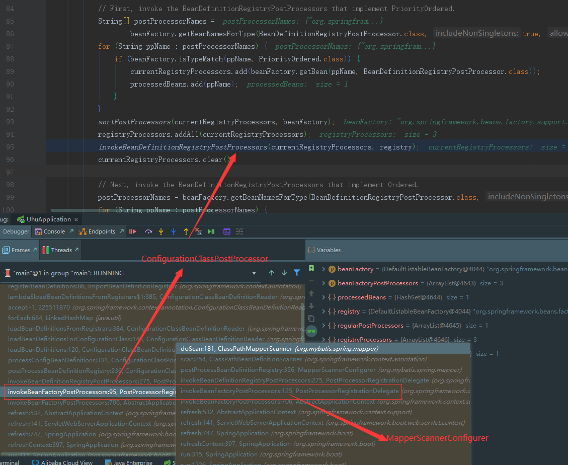The height and width of the screenshot is (465, 568).
Task: Click the Drop Frame icon
Action: click(199, 231)
